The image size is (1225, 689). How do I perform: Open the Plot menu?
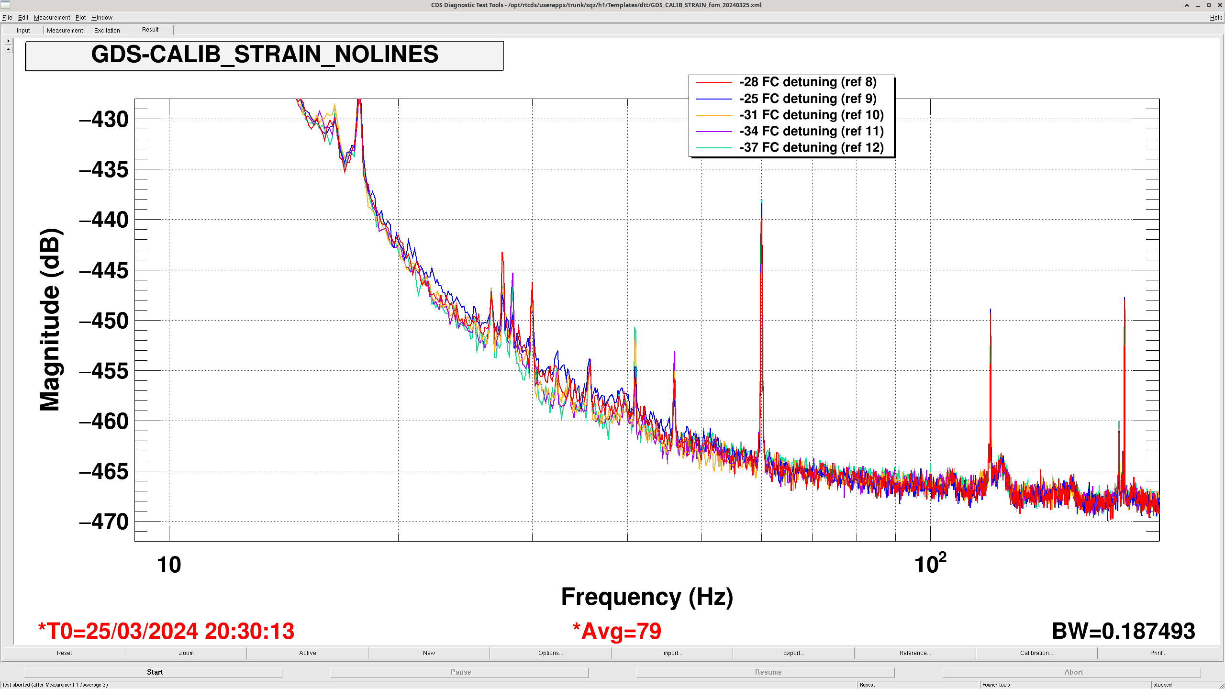click(x=80, y=18)
